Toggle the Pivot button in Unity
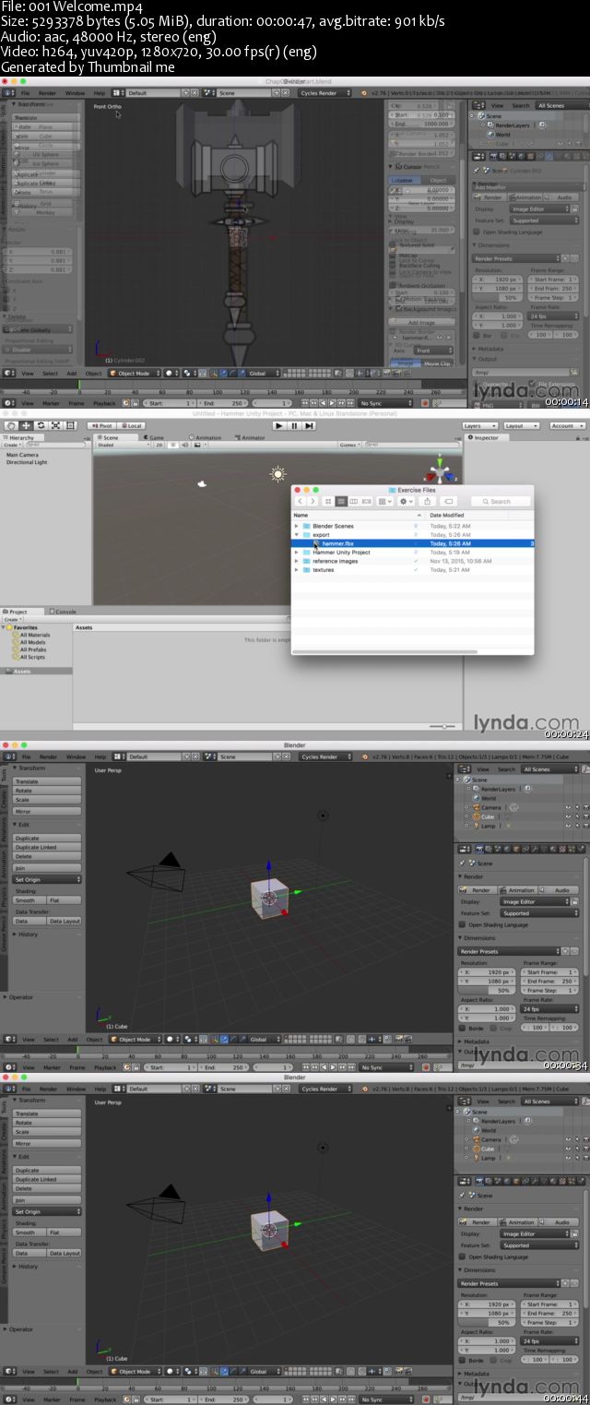The image size is (590, 1405). coord(102,425)
